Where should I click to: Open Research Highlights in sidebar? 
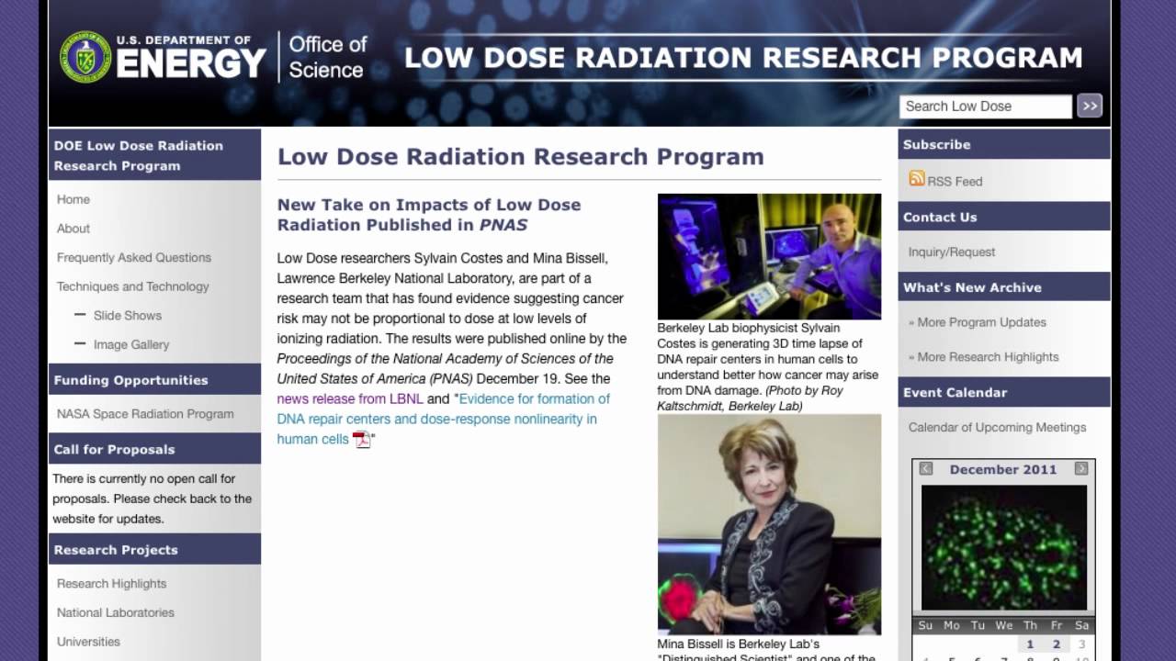tap(112, 584)
